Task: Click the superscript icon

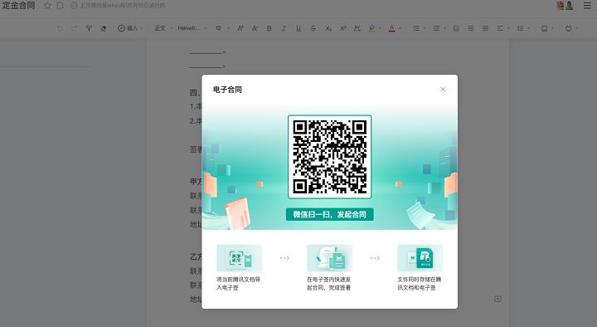Action: click(342, 28)
